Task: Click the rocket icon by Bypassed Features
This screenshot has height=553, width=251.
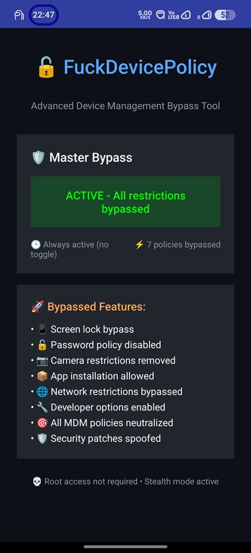Action: pos(38,307)
